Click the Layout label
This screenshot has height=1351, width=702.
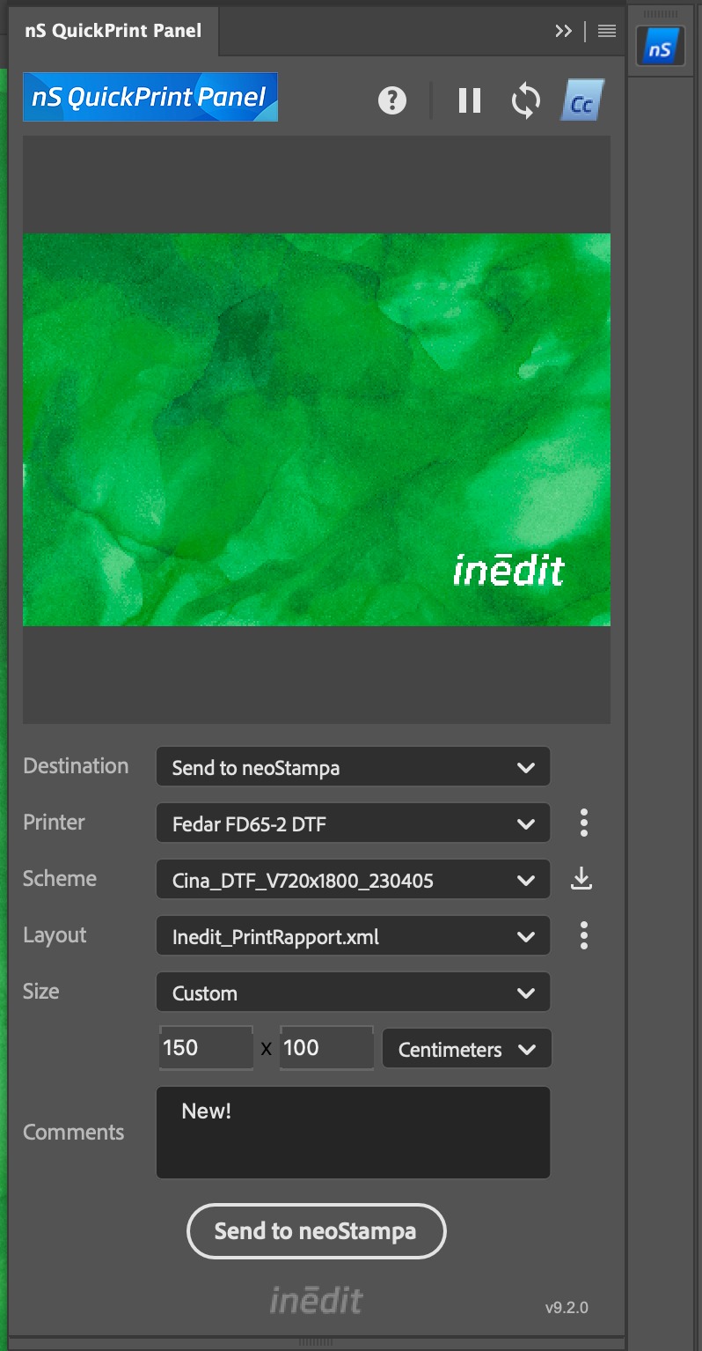55,935
